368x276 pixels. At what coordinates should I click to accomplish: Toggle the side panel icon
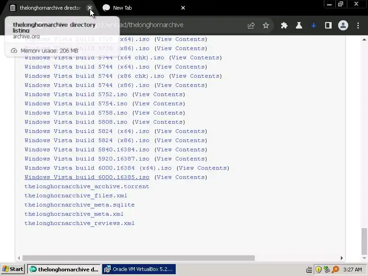coord(328,25)
